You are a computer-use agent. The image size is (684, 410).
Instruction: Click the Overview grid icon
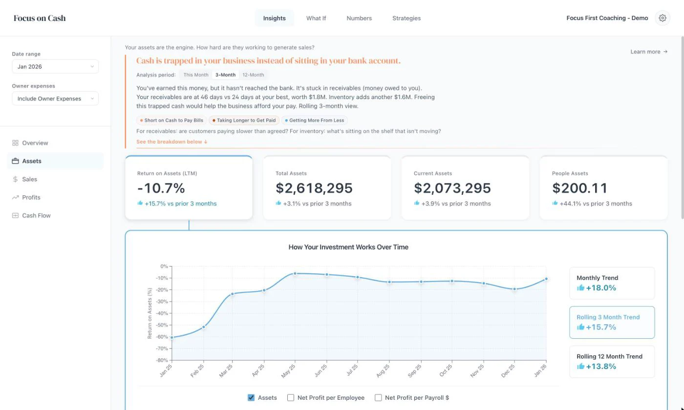coord(15,143)
